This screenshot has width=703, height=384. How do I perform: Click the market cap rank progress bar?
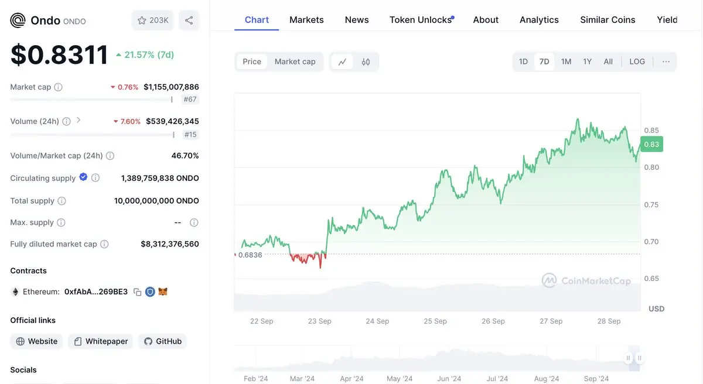point(92,100)
